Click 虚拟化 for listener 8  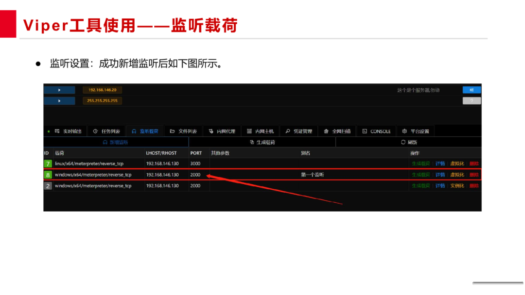pos(457,175)
